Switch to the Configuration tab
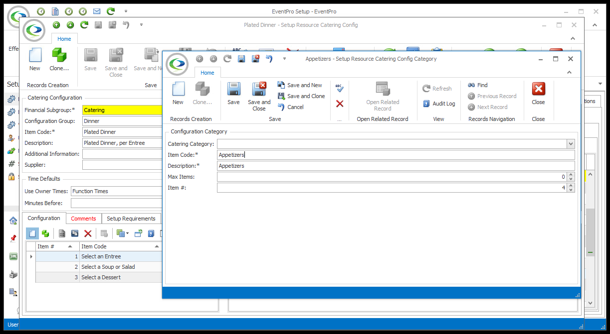610x334 pixels. click(44, 218)
